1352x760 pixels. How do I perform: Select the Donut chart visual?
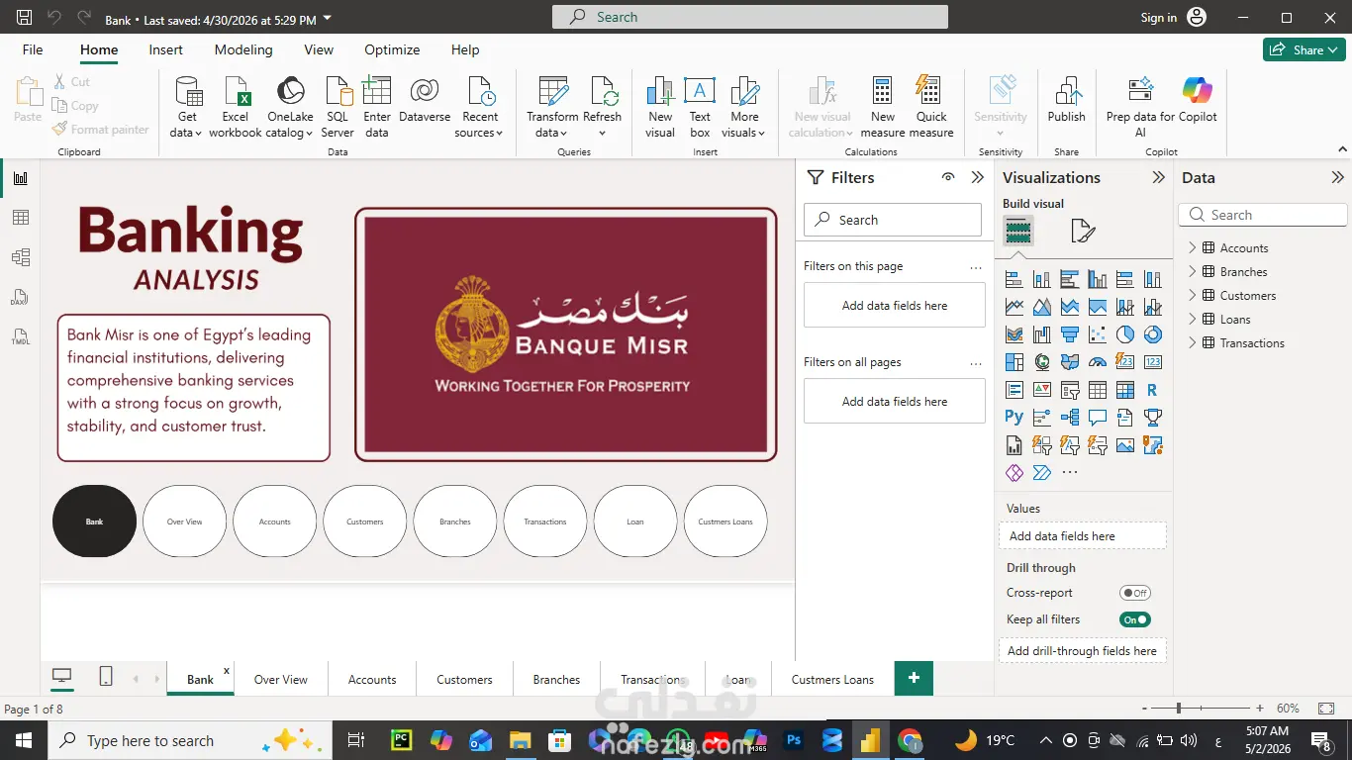coord(1152,334)
